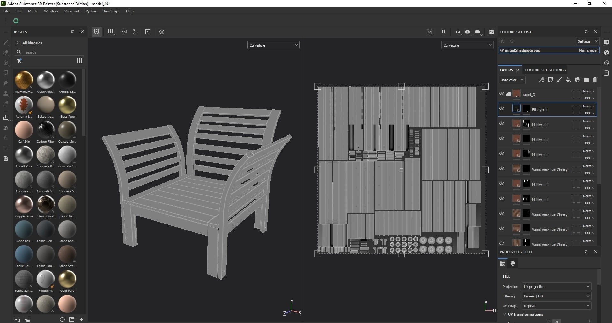This screenshot has width=612, height=323.
Task: Toggle visibility of first Multiwood layer
Action: point(502,124)
